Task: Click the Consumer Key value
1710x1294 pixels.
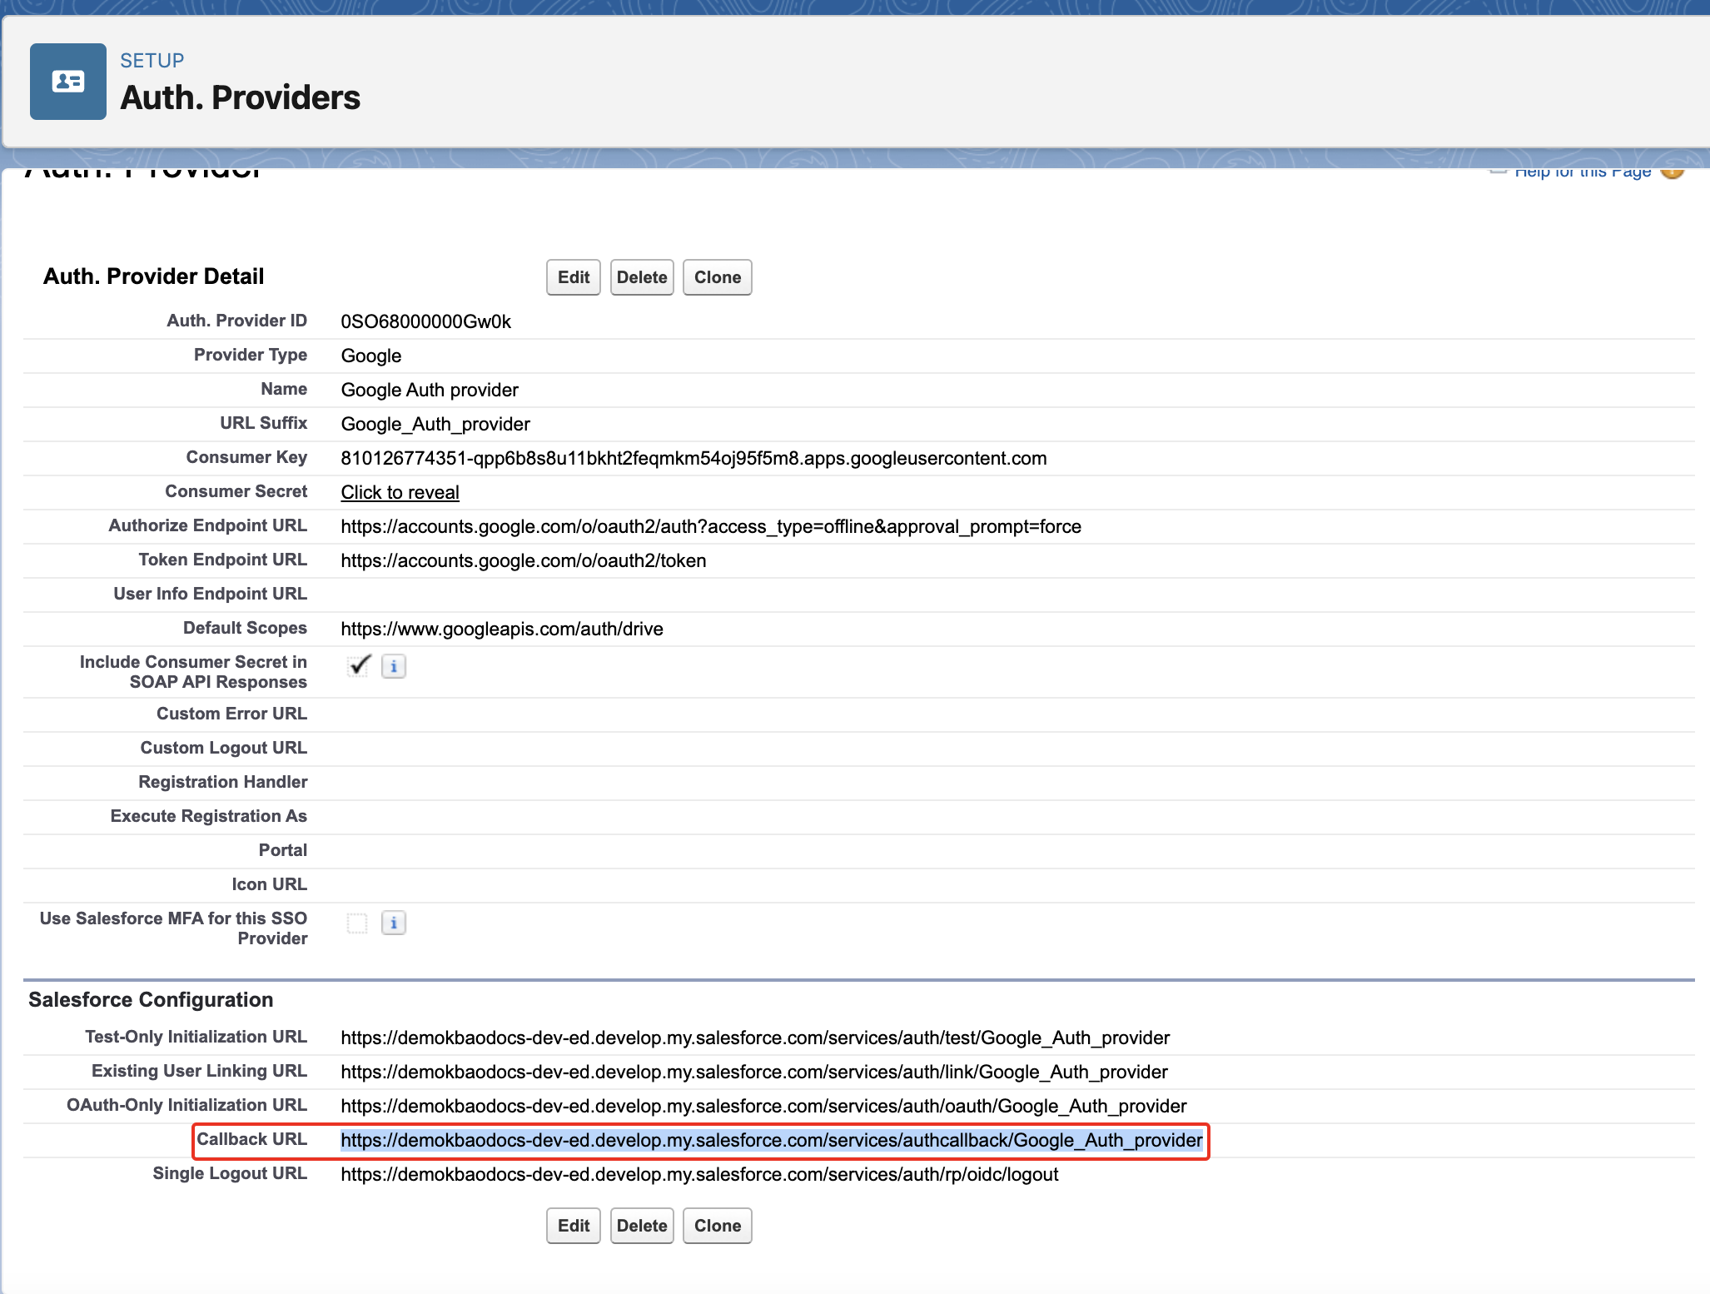Action: pyautogui.click(x=693, y=458)
